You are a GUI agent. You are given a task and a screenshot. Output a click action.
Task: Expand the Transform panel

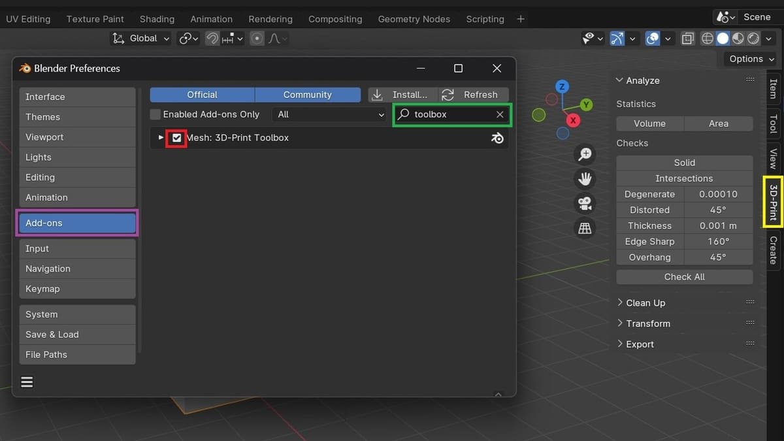[x=620, y=323]
